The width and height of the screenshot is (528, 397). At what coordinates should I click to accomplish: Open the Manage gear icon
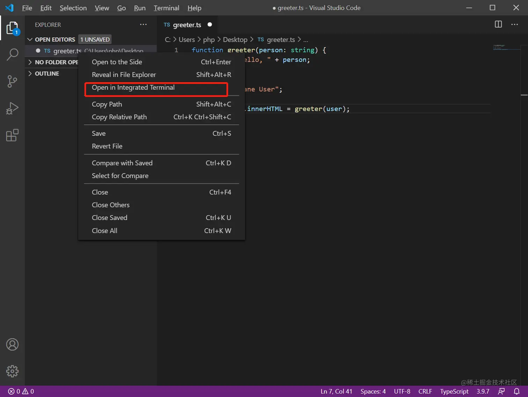(12, 371)
